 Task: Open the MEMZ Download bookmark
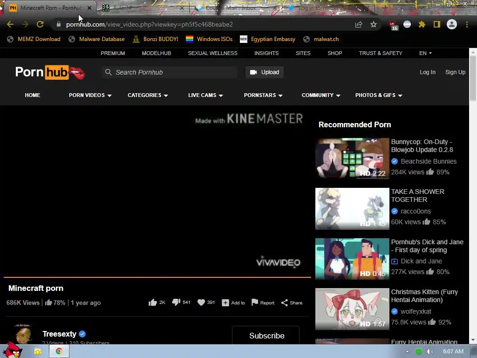click(x=34, y=39)
